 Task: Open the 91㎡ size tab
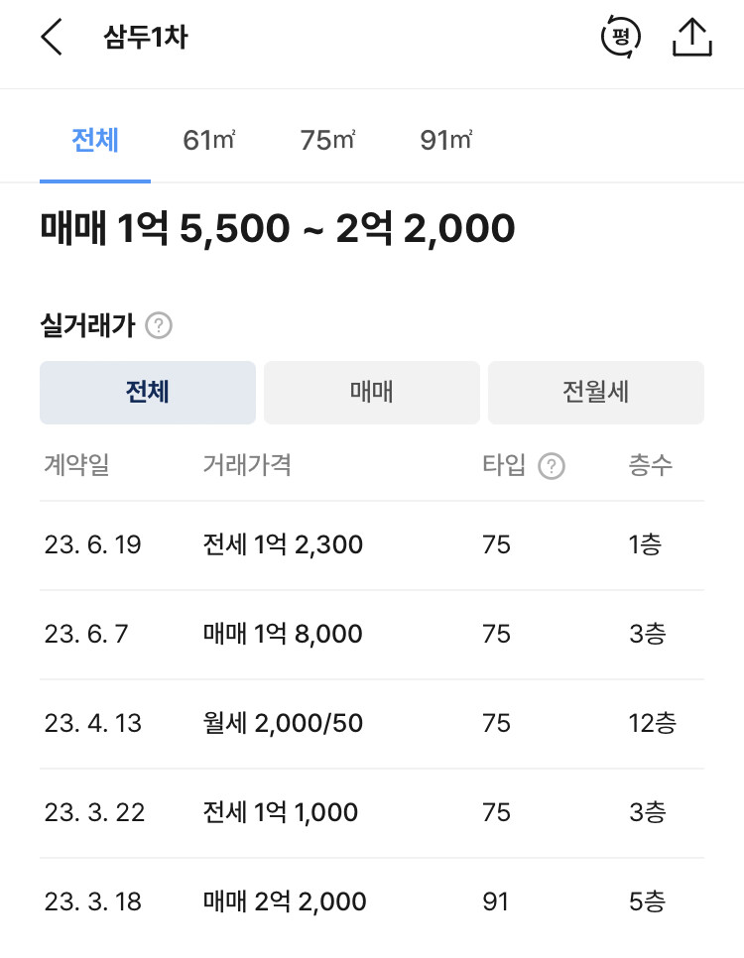(x=443, y=141)
